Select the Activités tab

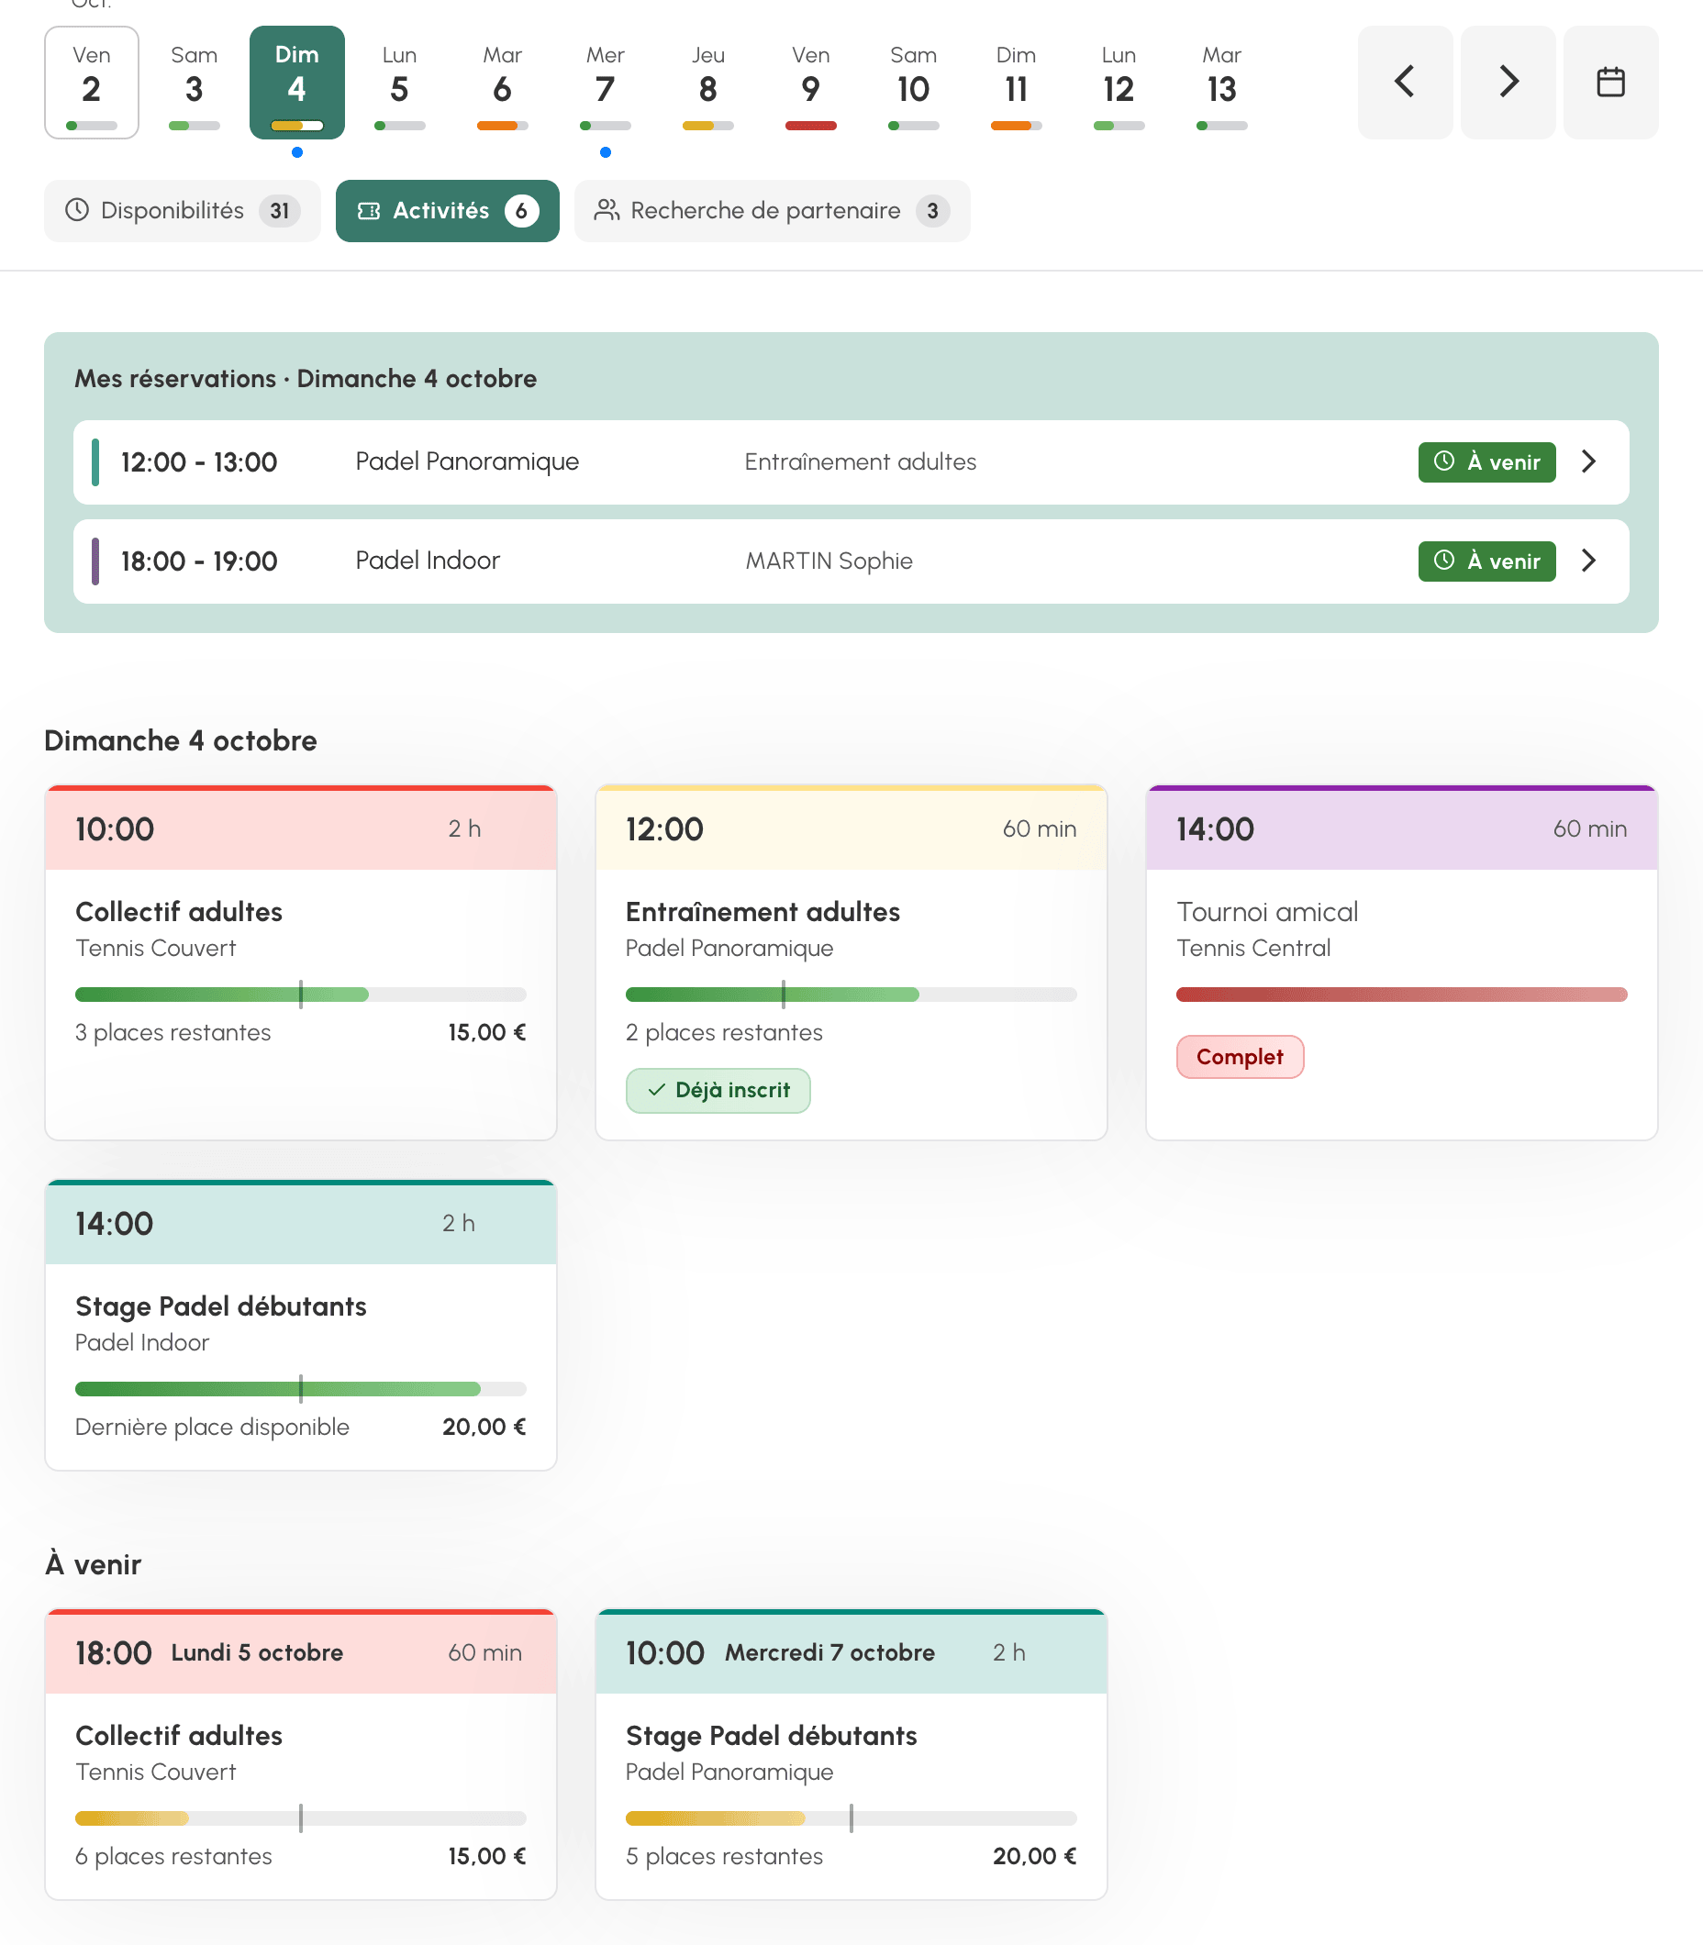coord(447,211)
